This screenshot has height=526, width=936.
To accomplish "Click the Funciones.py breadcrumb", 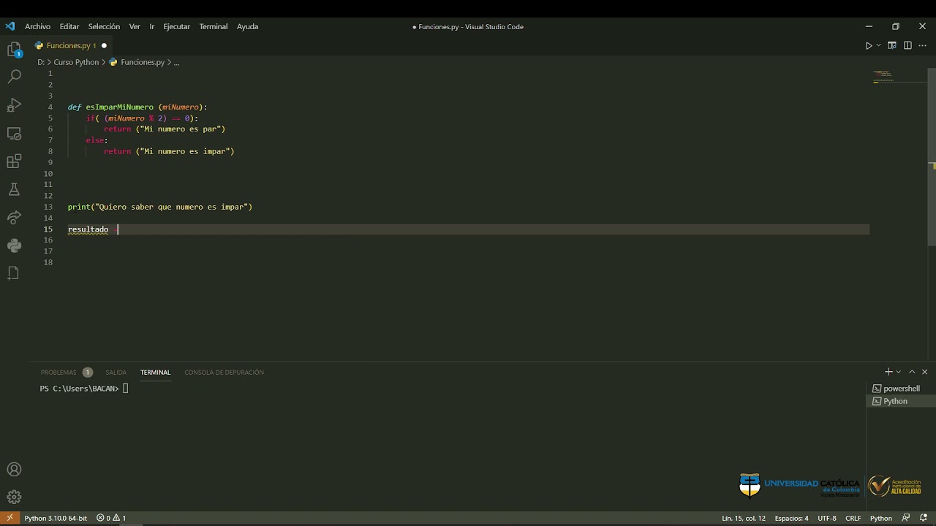I will tap(137, 62).
